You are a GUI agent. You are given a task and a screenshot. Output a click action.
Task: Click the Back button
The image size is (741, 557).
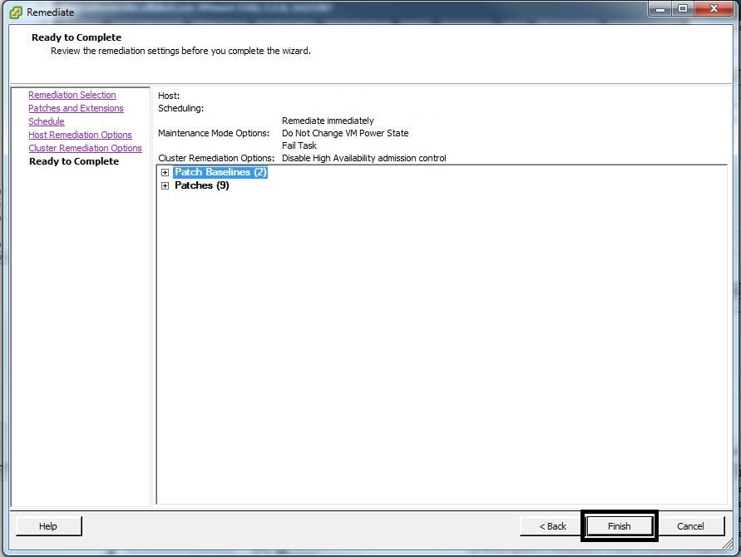pyautogui.click(x=552, y=526)
